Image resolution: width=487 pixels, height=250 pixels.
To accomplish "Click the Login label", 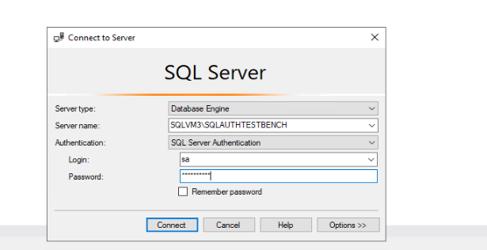I will coord(79,160).
